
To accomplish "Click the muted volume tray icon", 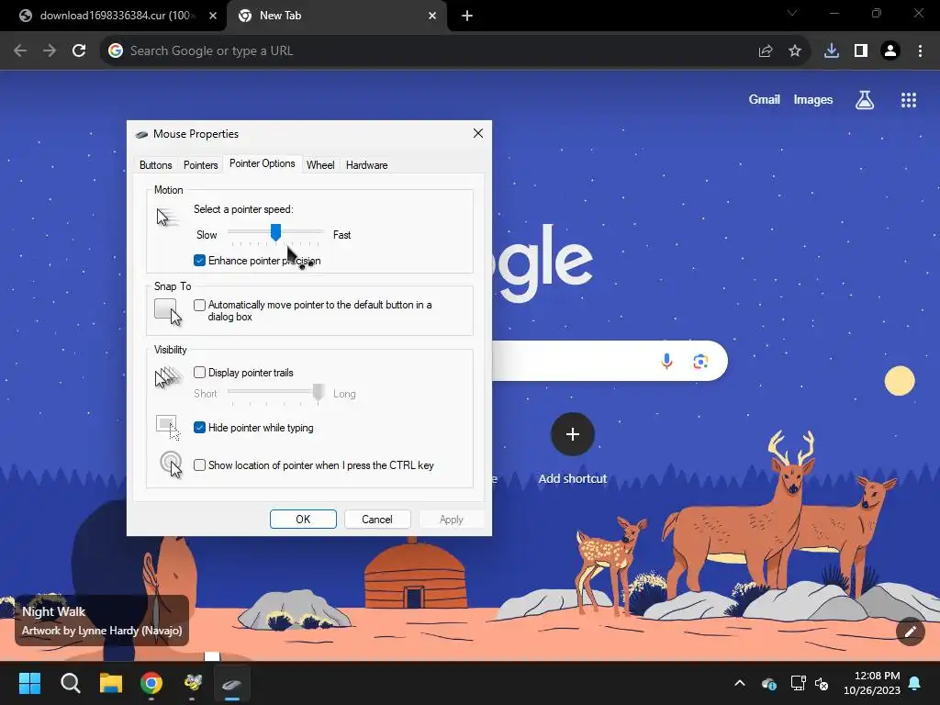I will pos(822,683).
